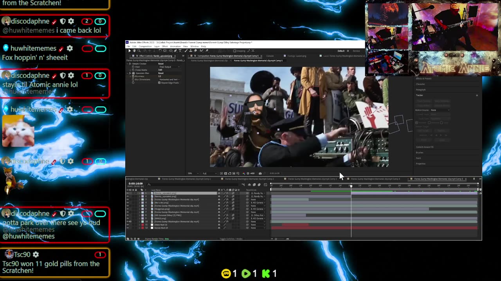Open the graph editor icon in timeline

tap(265, 185)
